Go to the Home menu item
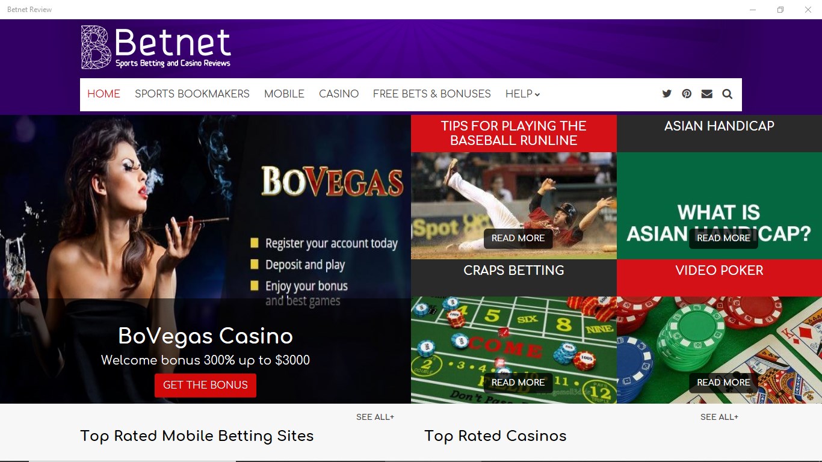Screen dimensions: 822x462 tap(104, 94)
